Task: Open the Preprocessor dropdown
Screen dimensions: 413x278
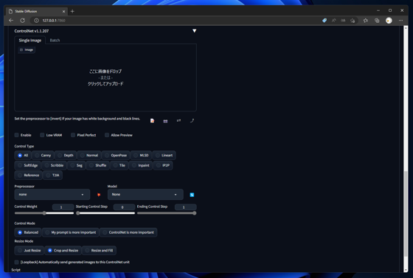Action: 52,194
